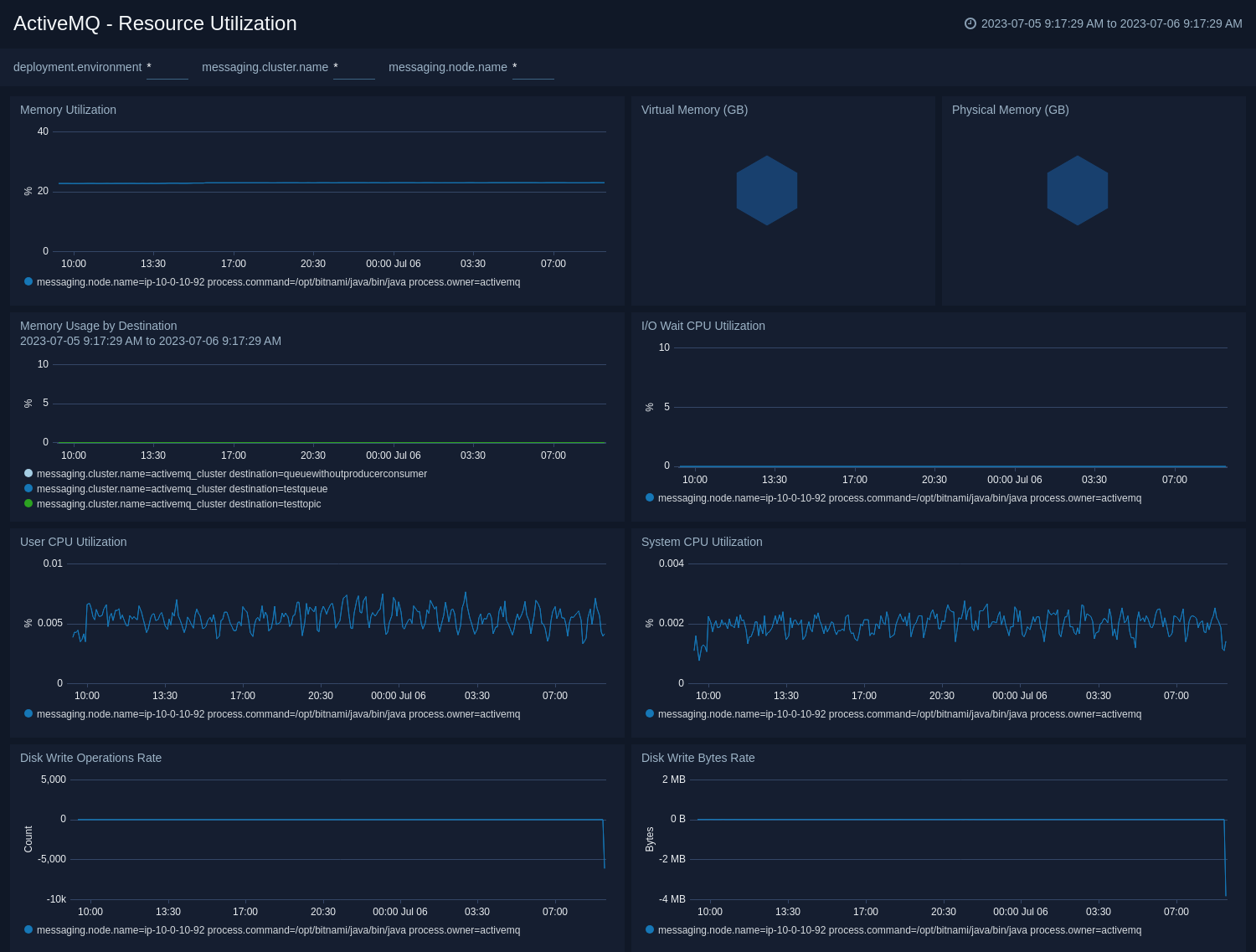
Task: Select the Disk Write Operations Rate title
Action: (x=90, y=758)
